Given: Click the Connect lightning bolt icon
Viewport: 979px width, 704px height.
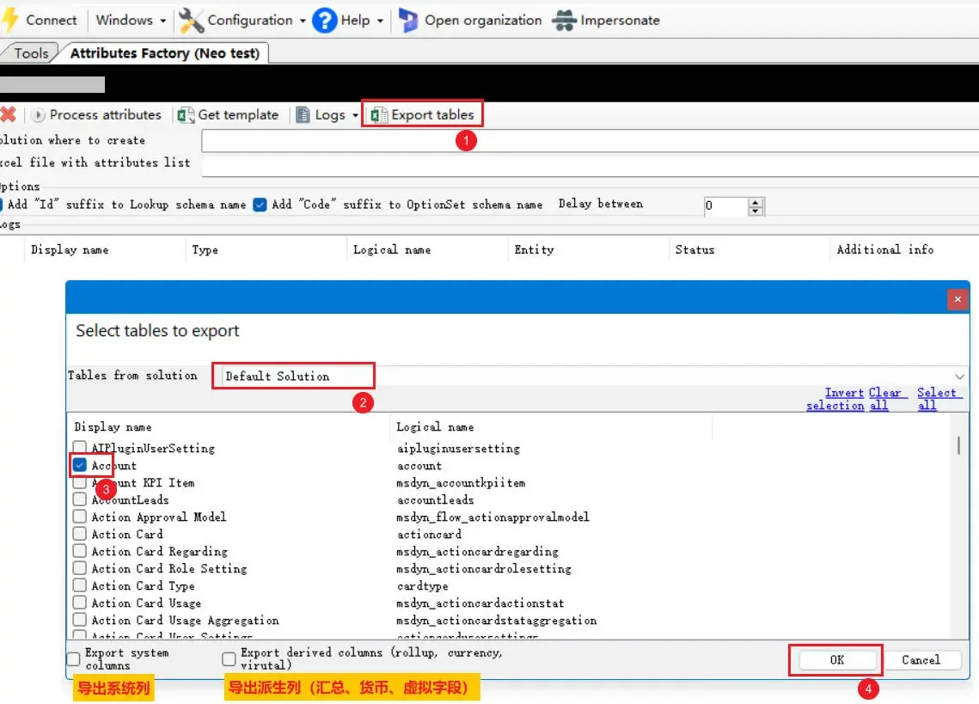Looking at the screenshot, I should pyautogui.click(x=10, y=20).
